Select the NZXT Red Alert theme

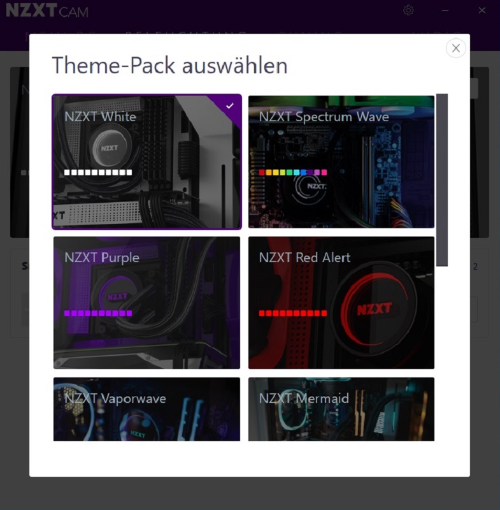[341, 302]
